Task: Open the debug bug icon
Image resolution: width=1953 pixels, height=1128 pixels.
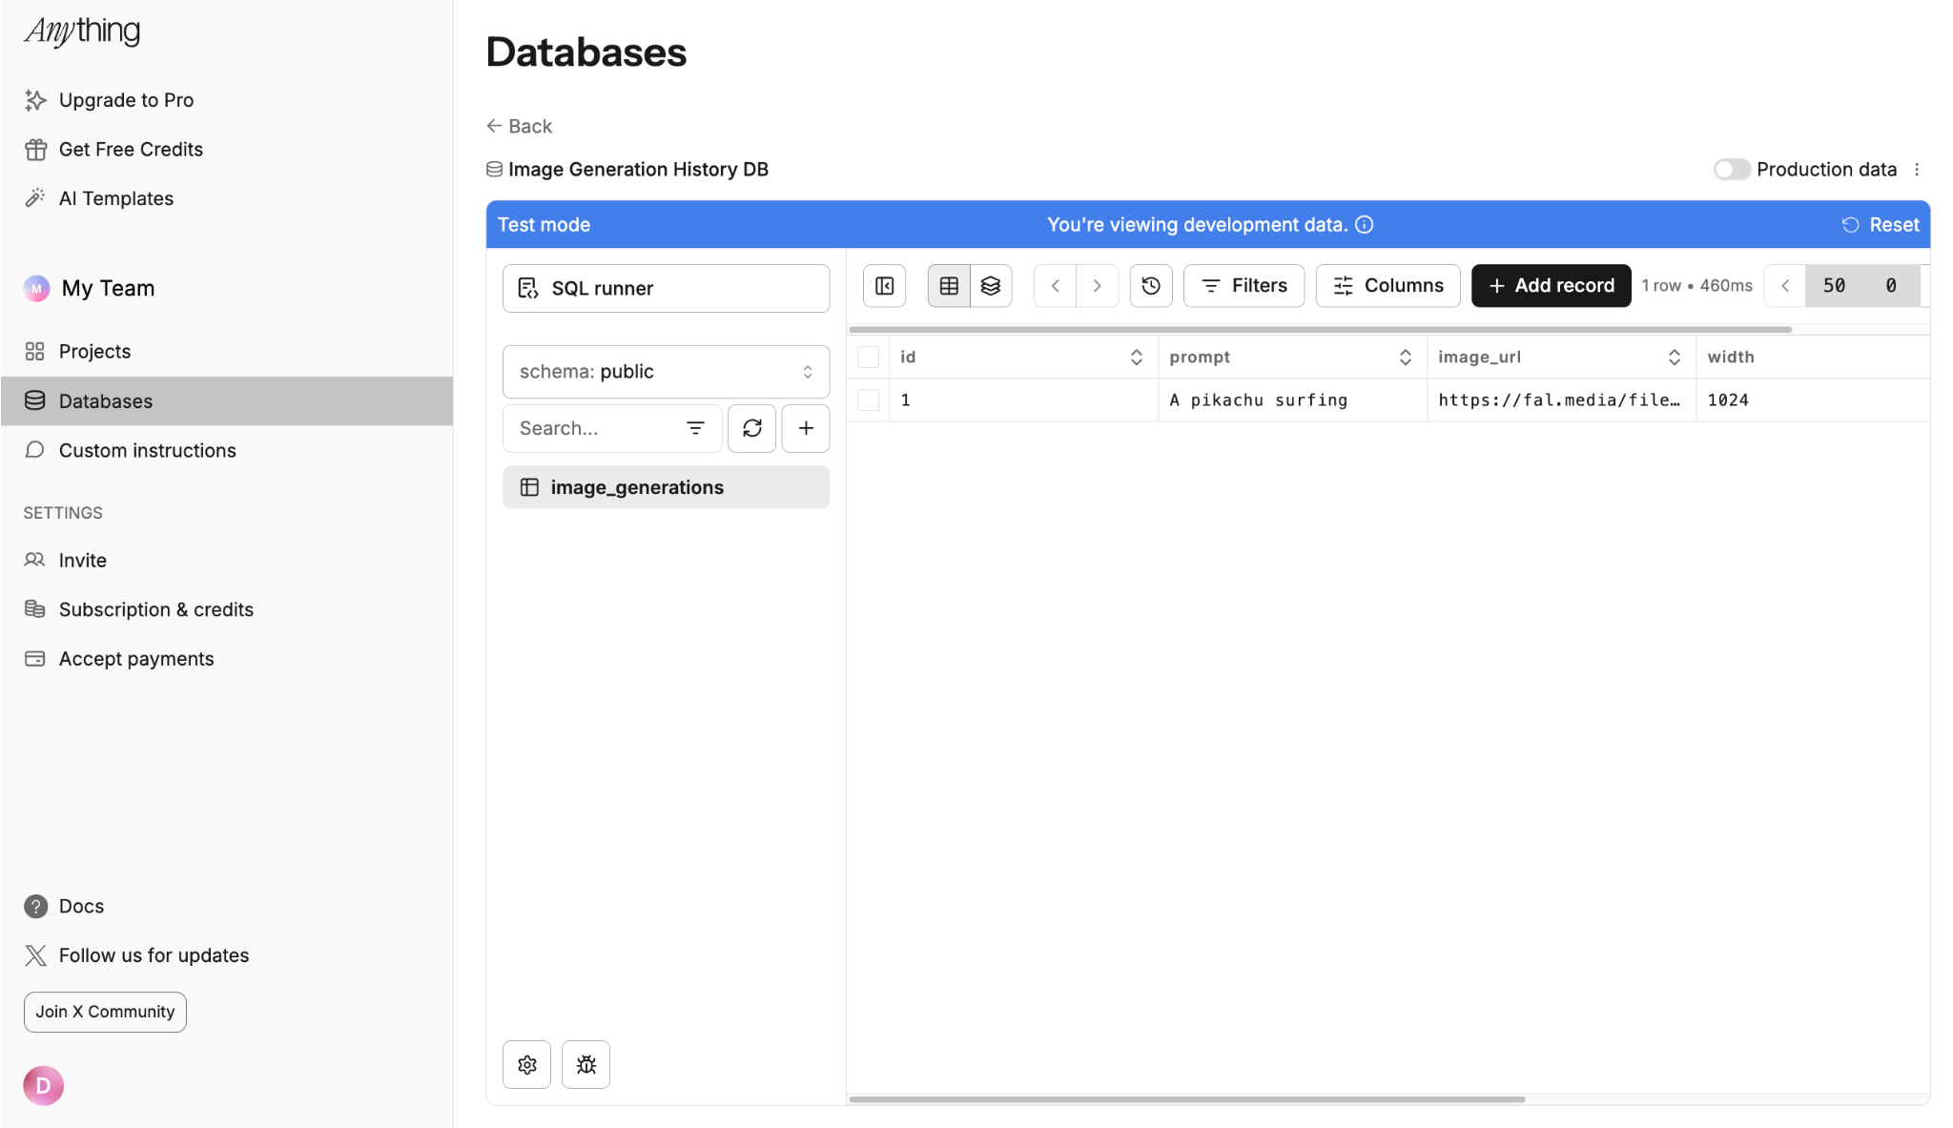Action: pos(585,1064)
